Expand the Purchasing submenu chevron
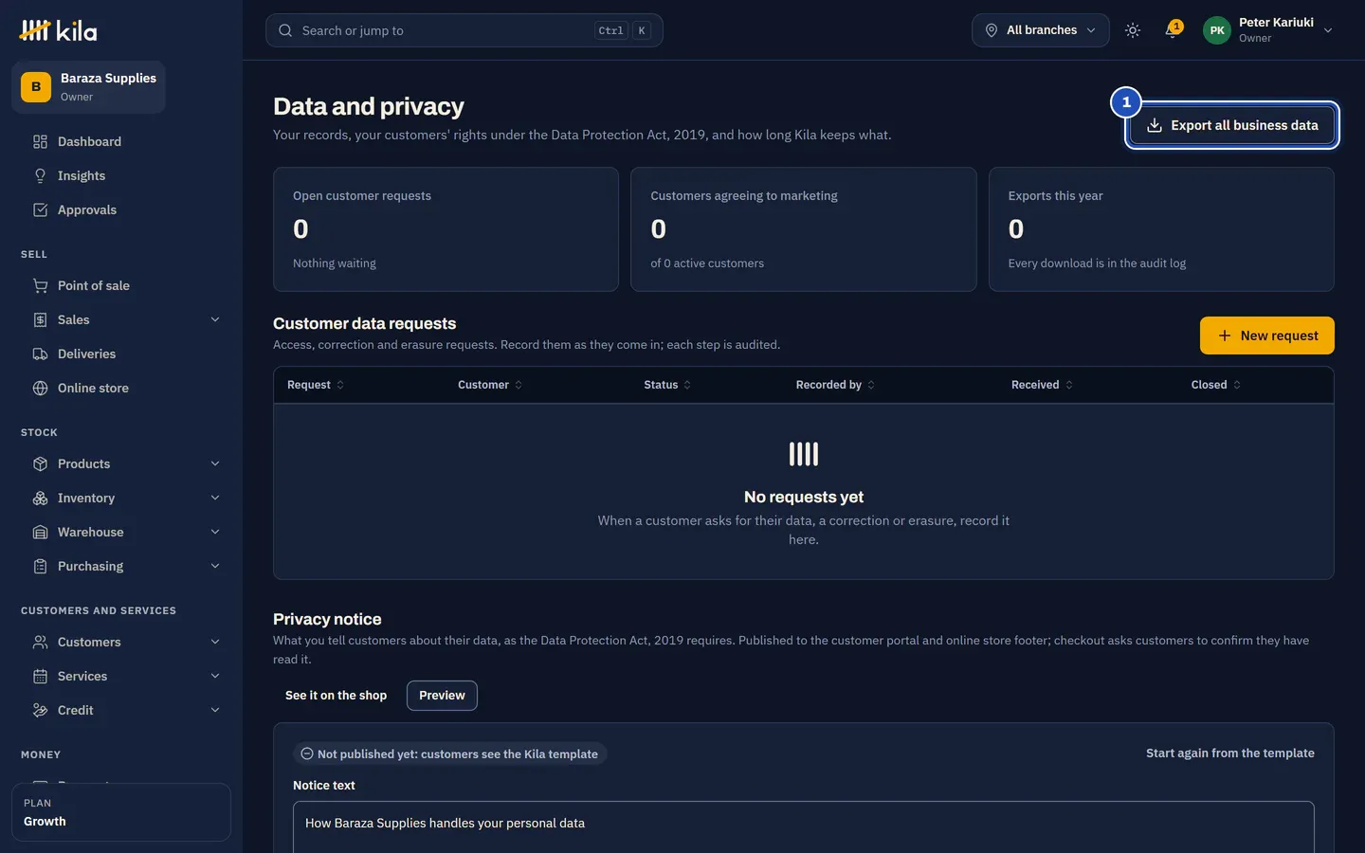Screen dimensions: 1365x853 215,566
